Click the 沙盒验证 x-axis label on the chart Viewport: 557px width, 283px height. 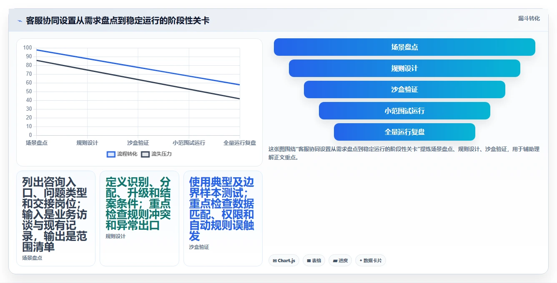(x=138, y=143)
